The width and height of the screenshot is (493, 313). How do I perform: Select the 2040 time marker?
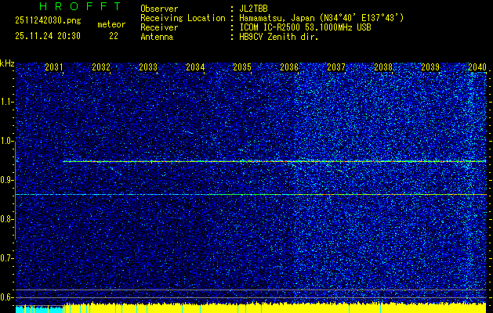(x=477, y=68)
